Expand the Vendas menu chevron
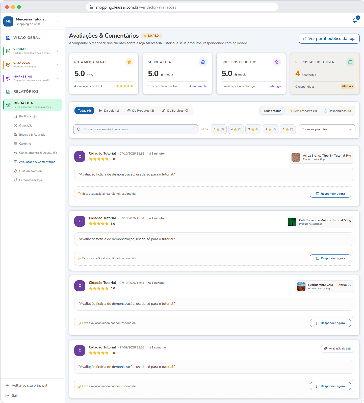Screen dimensions: 364x403 click(x=57, y=51)
